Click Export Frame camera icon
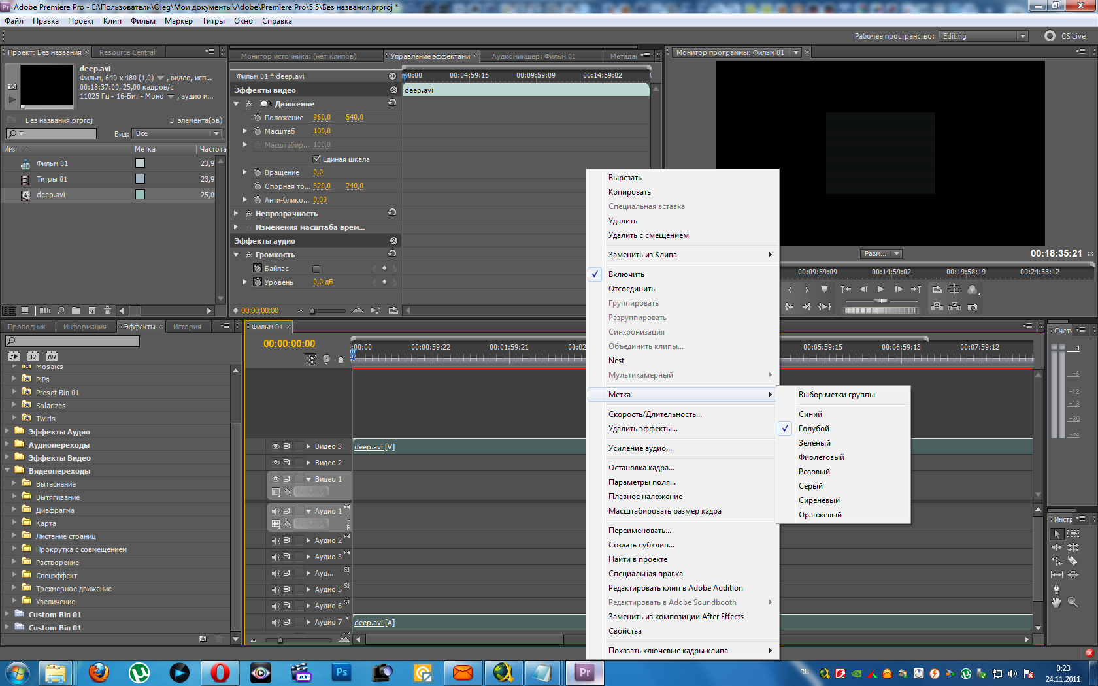 coord(973,307)
